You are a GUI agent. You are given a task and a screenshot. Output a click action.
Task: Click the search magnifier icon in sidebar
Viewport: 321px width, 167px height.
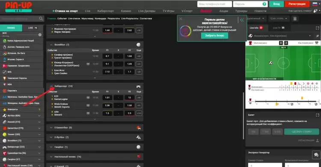click(x=41, y=19)
